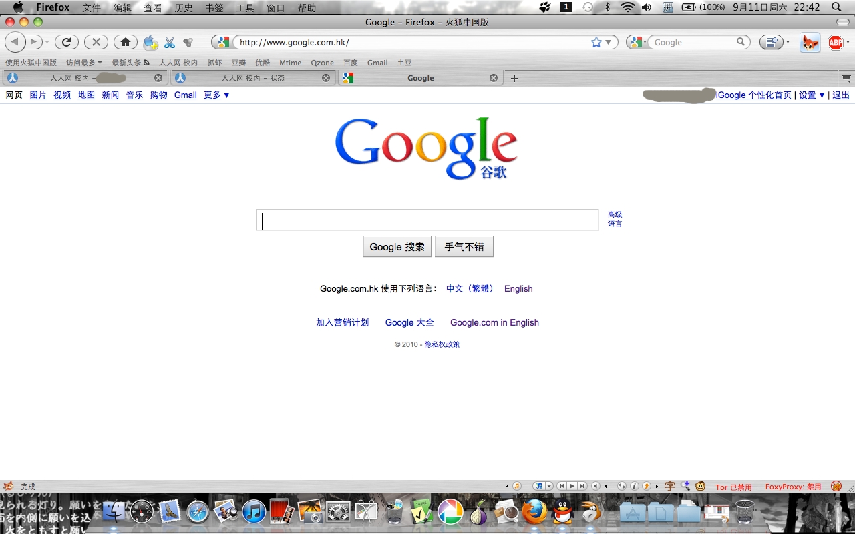Open the Gmail link in Google bar

pos(185,95)
